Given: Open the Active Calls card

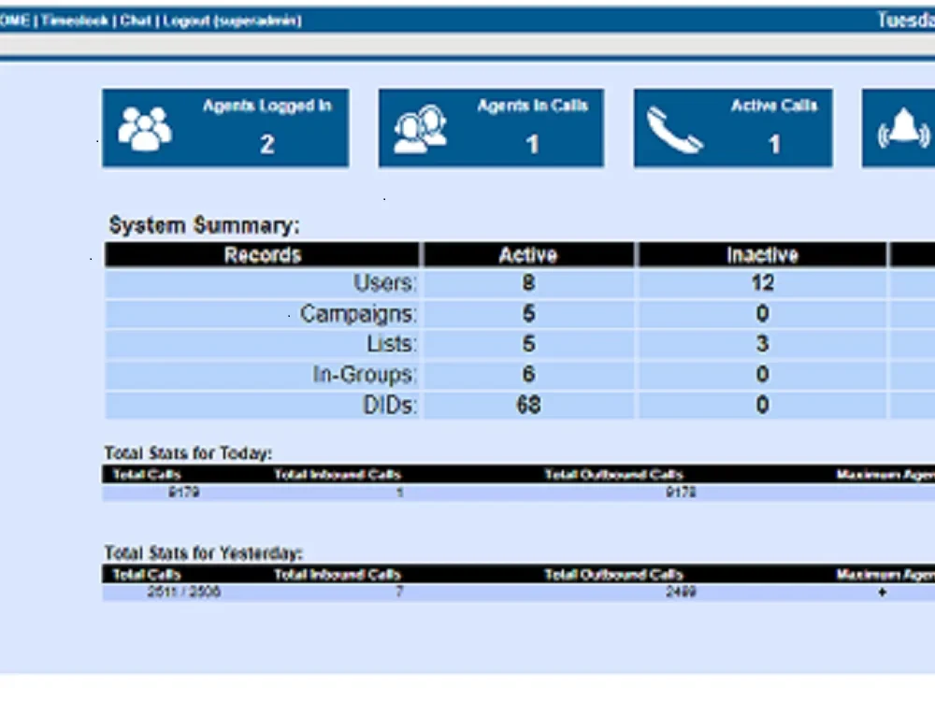Looking at the screenshot, I should coord(733,128).
